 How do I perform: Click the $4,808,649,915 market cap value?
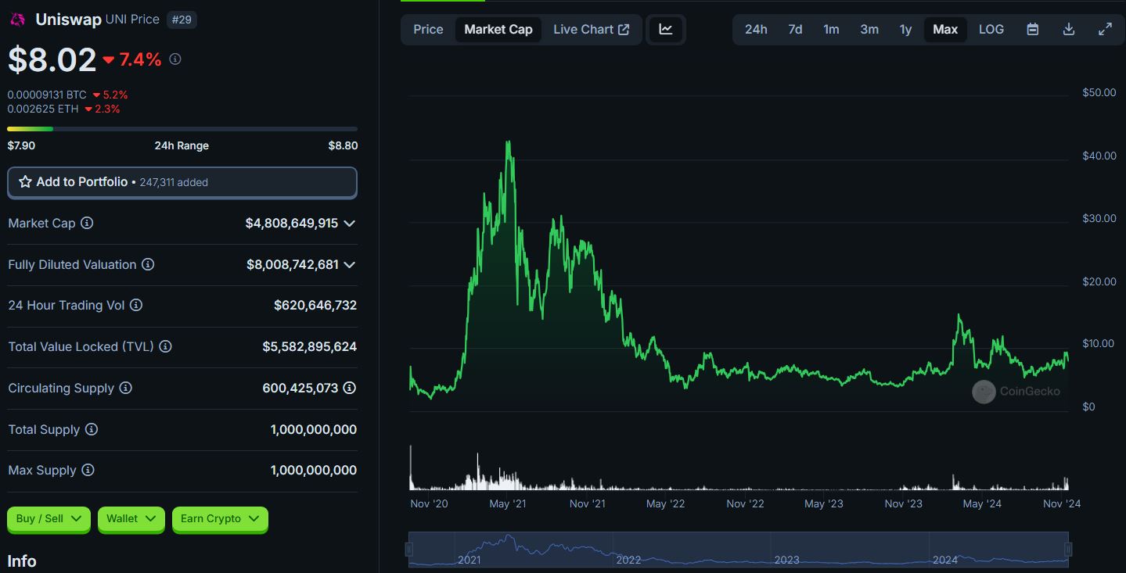pyautogui.click(x=292, y=223)
